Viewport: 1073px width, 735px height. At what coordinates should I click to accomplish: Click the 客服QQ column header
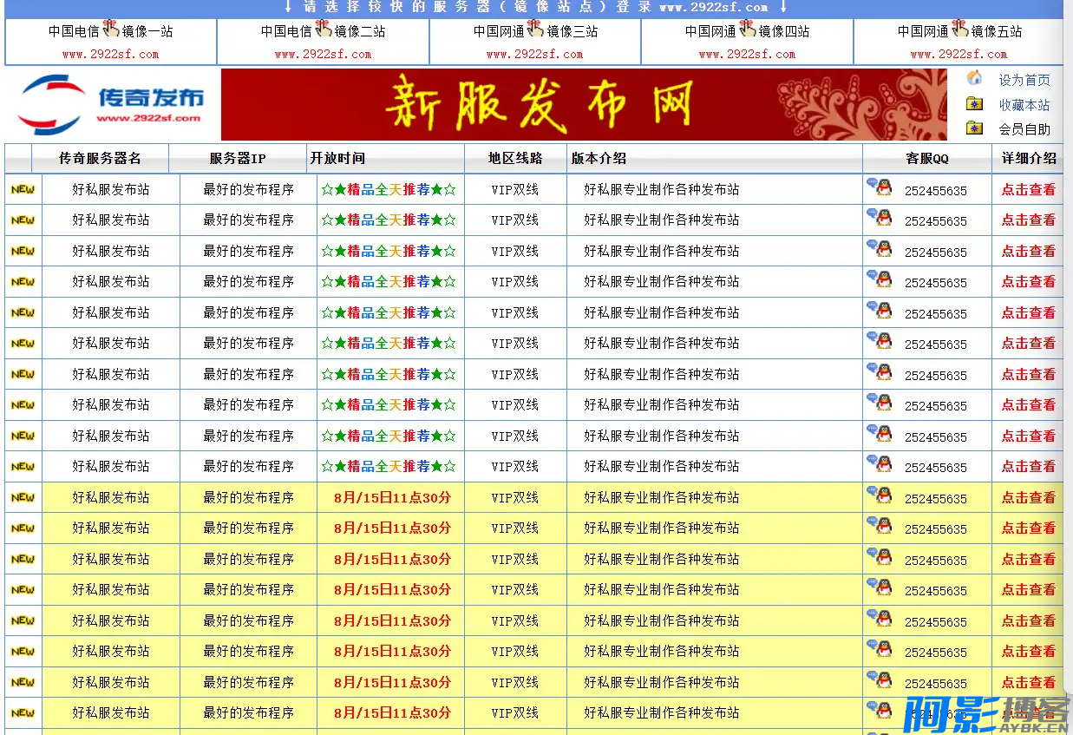[927, 158]
